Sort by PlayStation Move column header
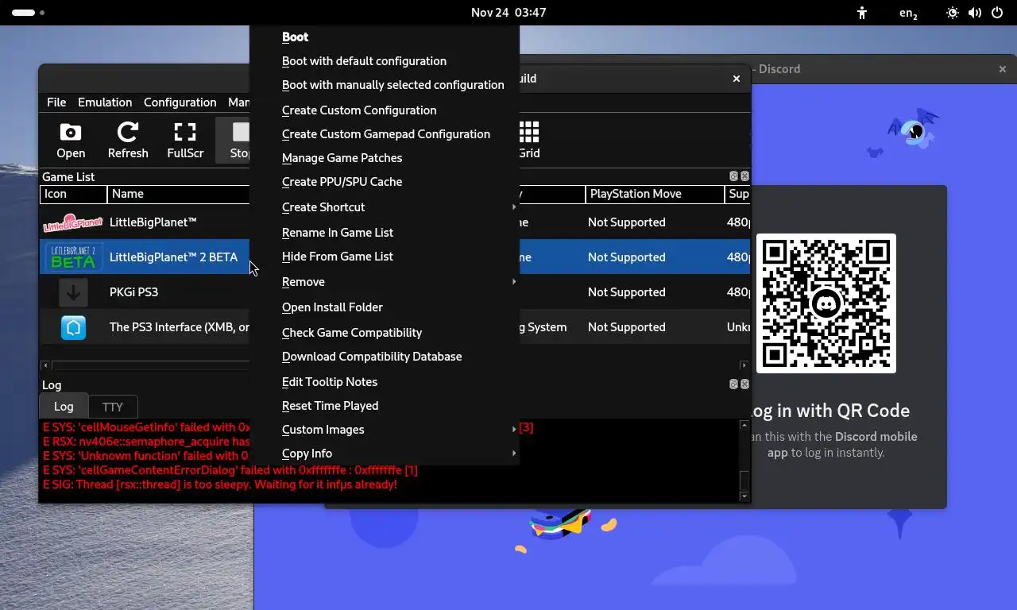This screenshot has height=610, width=1017. coord(655,194)
